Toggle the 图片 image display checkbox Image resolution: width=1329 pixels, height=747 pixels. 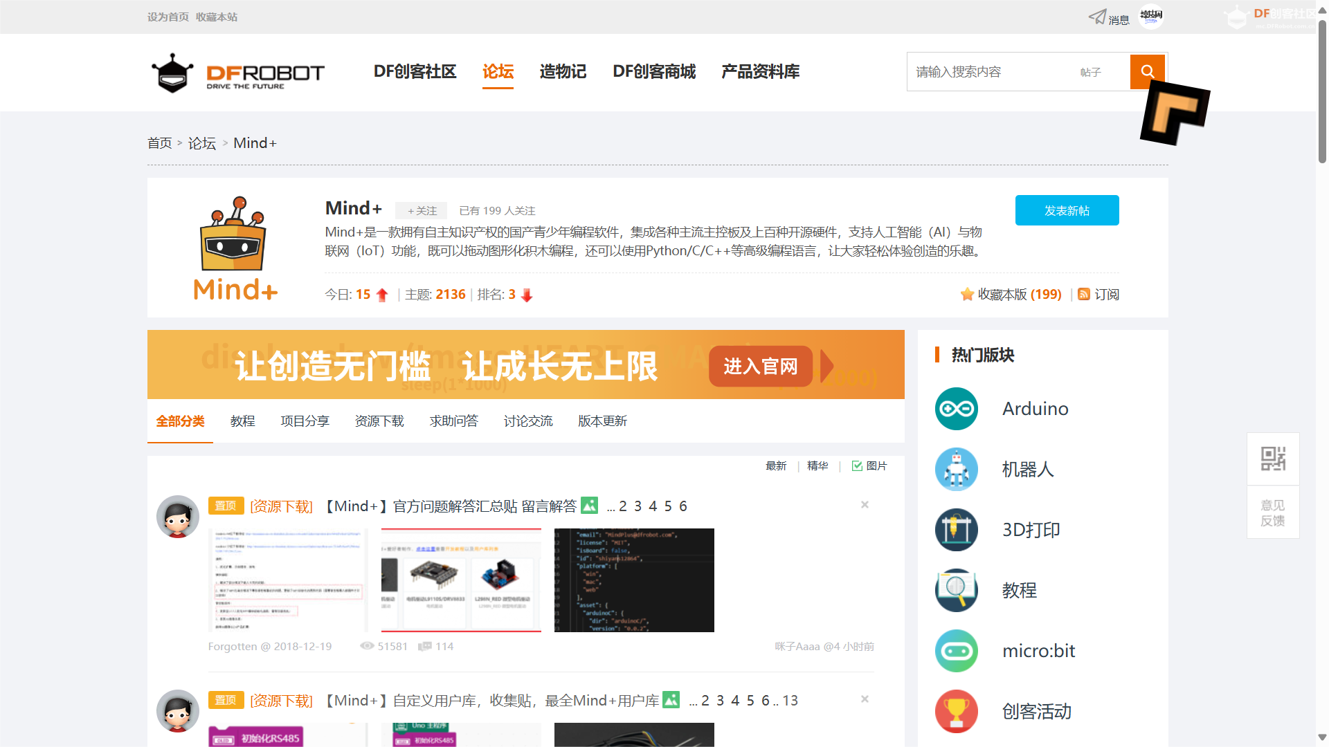857,466
